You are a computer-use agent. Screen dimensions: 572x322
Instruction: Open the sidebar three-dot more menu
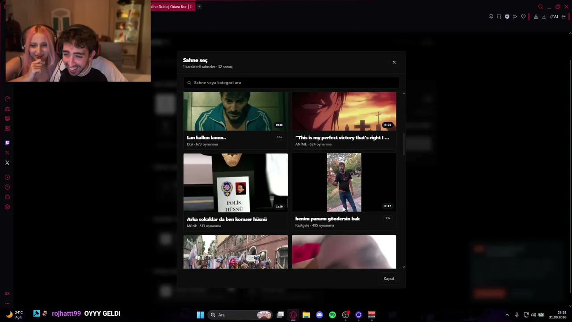(7, 303)
